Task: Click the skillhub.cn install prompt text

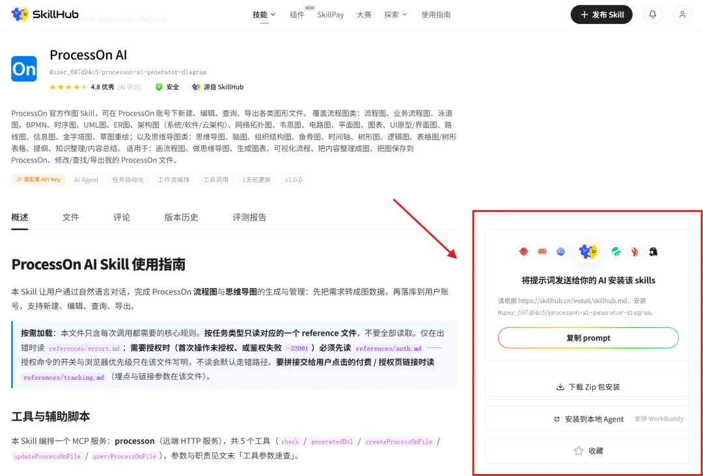Action: click(x=576, y=307)
